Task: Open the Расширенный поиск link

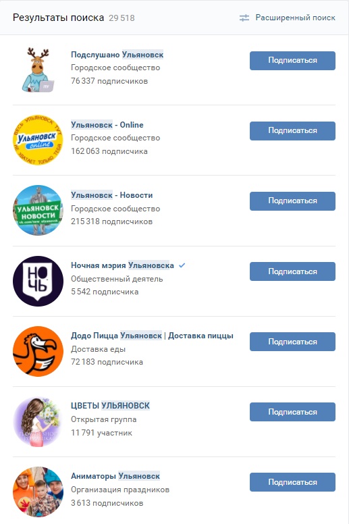Action: [x=295, y=18]
